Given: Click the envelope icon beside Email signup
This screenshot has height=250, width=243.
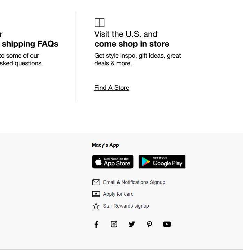Looking at the screenshot, I should [x=96, y=182].
